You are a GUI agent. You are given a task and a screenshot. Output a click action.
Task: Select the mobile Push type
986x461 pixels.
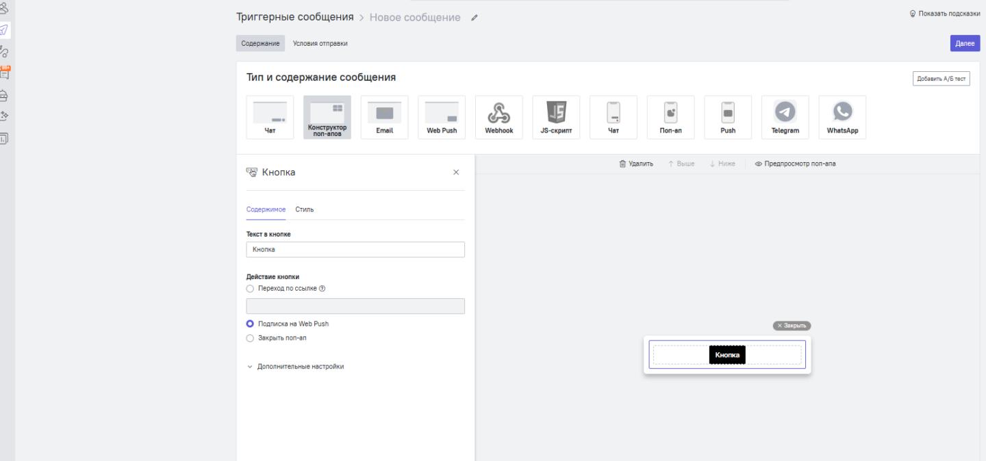tap(728, 117)
